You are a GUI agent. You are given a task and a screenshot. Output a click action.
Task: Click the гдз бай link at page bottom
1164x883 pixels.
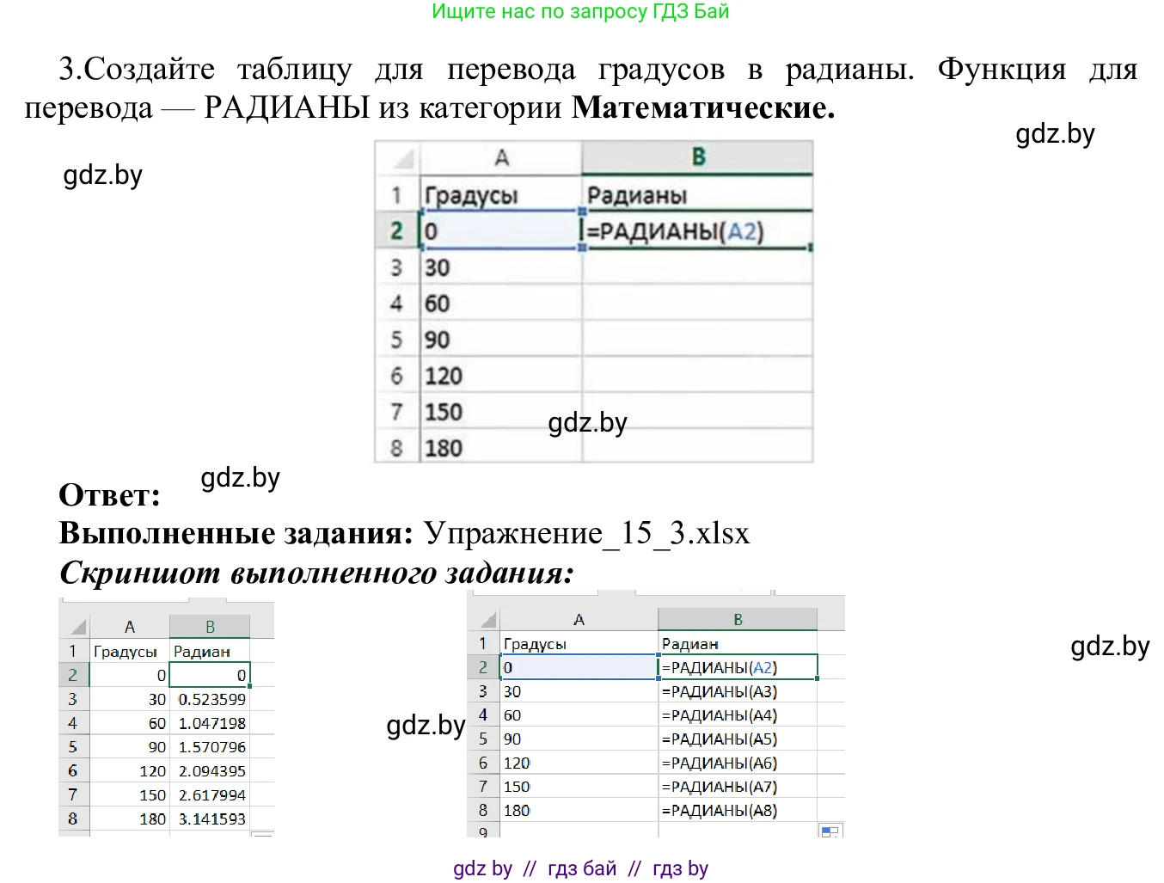pos(582,868)
